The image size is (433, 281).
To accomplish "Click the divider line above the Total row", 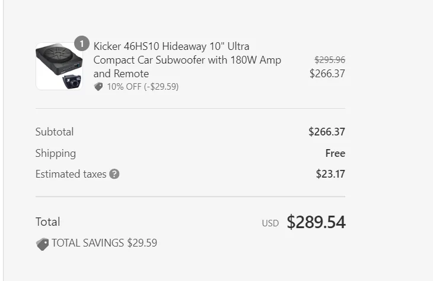I will (x=190, y=197).
